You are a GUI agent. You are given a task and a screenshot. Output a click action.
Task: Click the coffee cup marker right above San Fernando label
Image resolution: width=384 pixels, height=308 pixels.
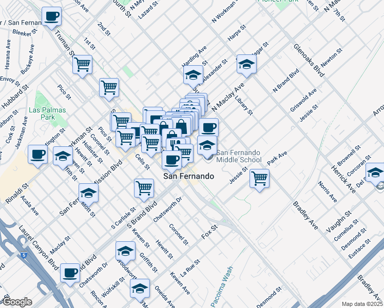coord(172,160)
